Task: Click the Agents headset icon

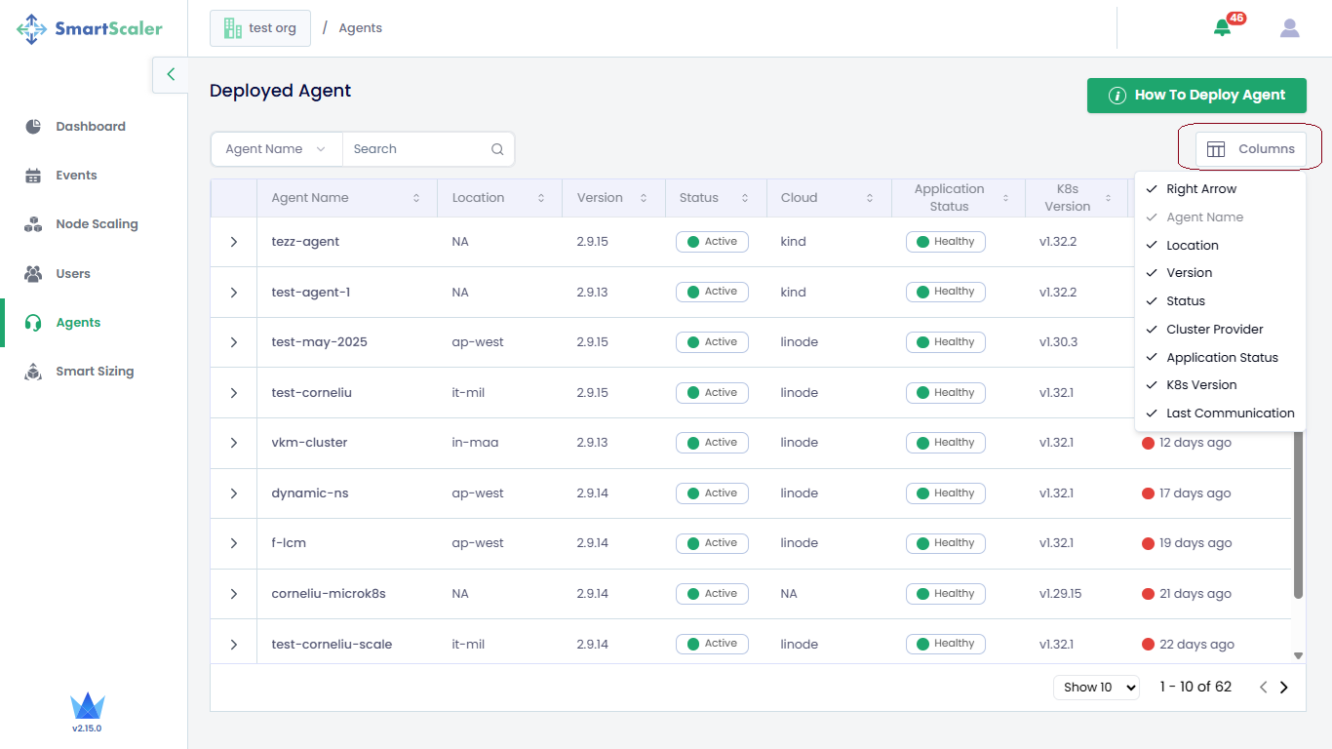Action: point(33,323)
